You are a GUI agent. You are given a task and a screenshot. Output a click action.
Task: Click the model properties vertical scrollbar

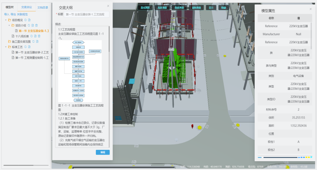(x=311, y=35)
